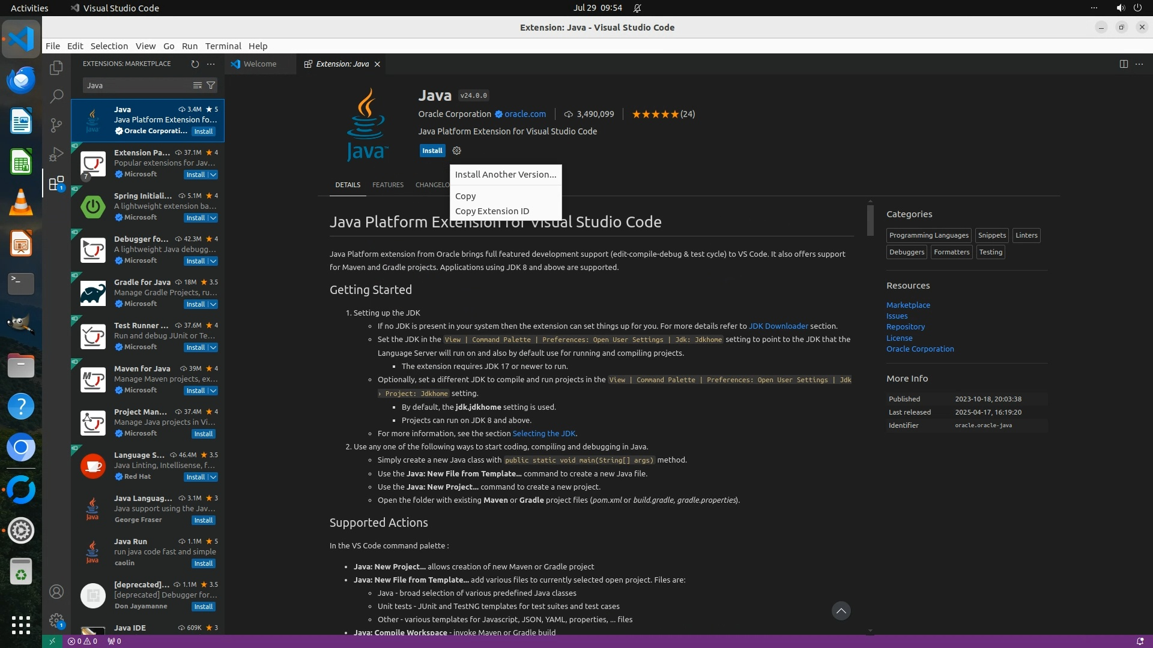
Task: Expand Install dropdown for Maven for Java
Action: pos(213,391)
